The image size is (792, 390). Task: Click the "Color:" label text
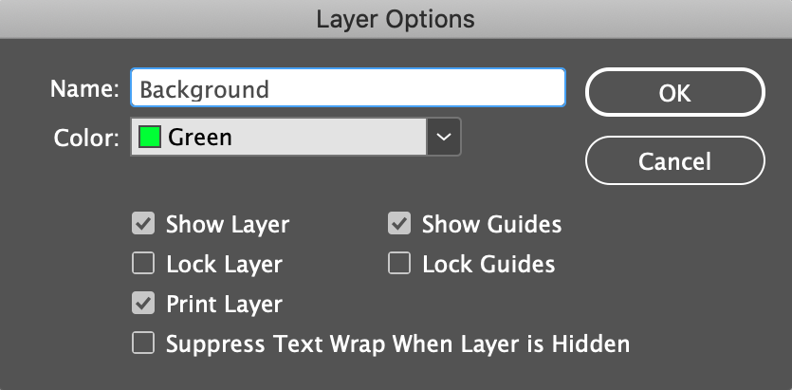86,138
